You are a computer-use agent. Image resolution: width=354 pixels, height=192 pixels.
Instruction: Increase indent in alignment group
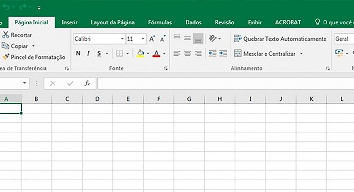tap(223, 53)
